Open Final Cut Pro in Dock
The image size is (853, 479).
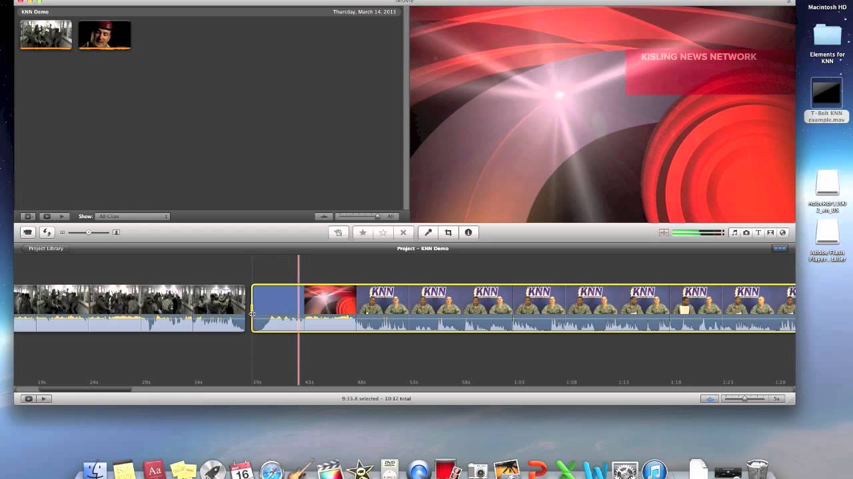331,470
